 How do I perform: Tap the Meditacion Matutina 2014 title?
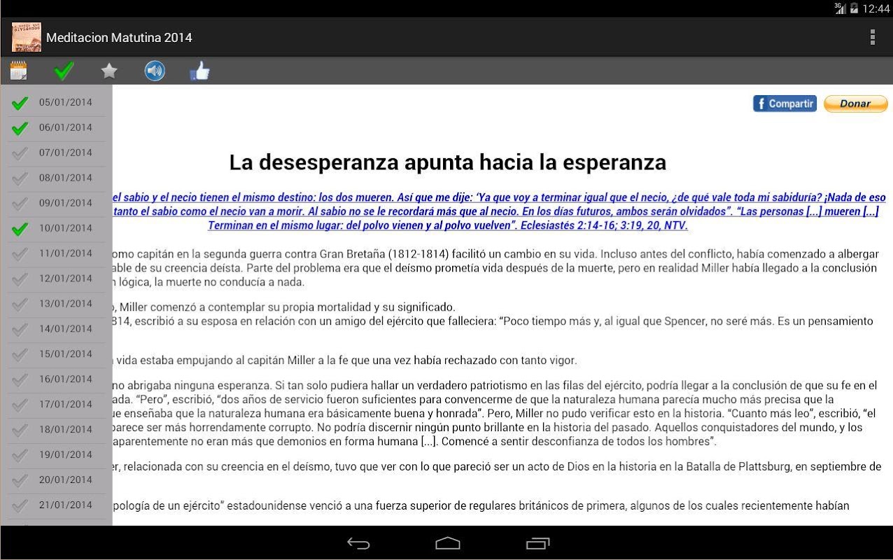point(119,38)
